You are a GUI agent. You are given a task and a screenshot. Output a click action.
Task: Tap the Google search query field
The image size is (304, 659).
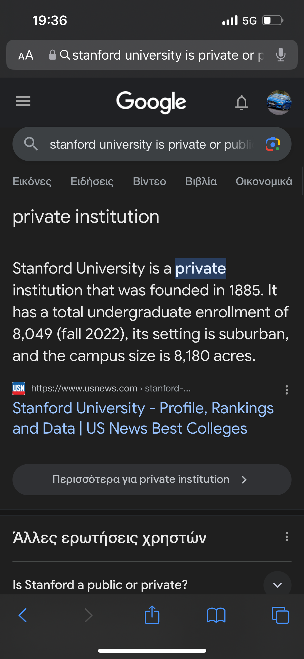click(x=151, y=144)
